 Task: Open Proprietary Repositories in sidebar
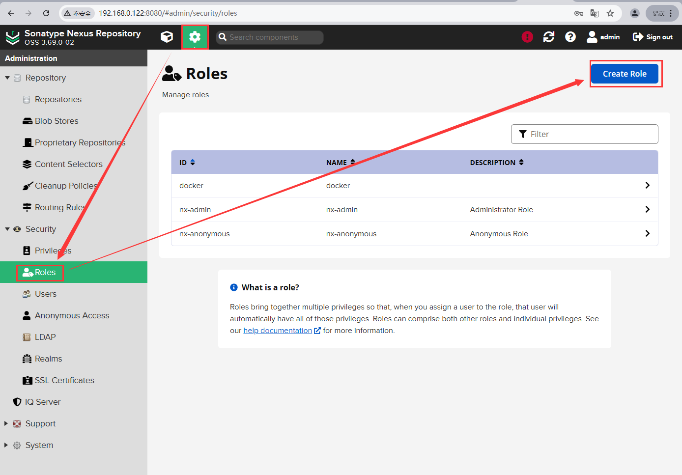tap(80, 142)
